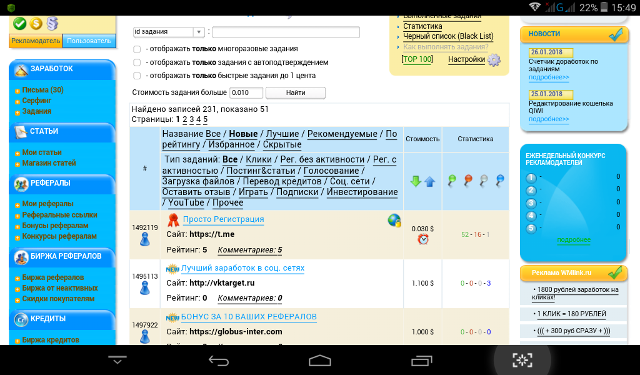Go to results page 2

[184, 119]
